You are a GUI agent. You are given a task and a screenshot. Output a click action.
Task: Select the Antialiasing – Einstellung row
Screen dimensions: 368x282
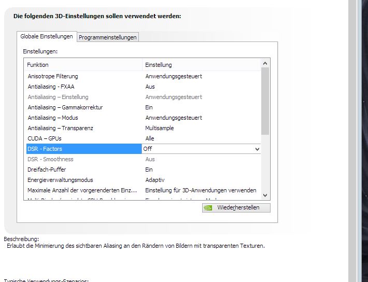pos(143,97)
